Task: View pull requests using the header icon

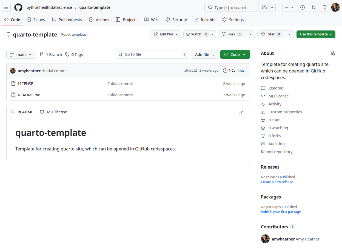Action: pyautogui.click(x=313, y=7)
